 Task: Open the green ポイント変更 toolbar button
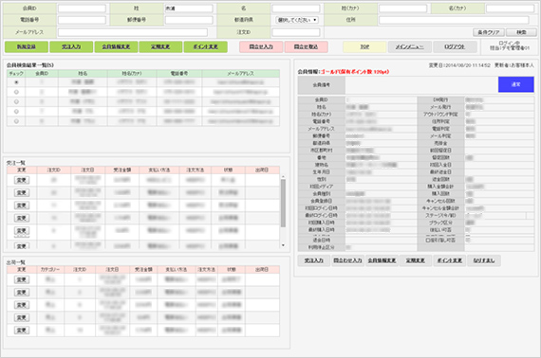click(205, 46)
